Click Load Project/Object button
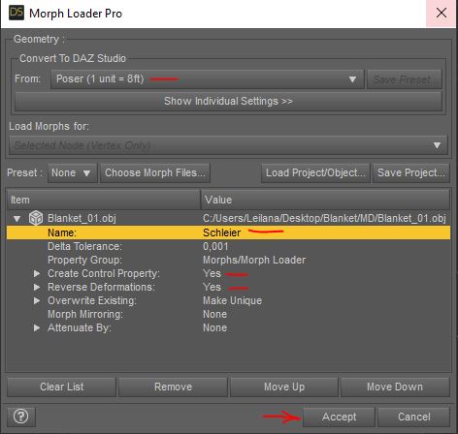 (x=315, y=173)
